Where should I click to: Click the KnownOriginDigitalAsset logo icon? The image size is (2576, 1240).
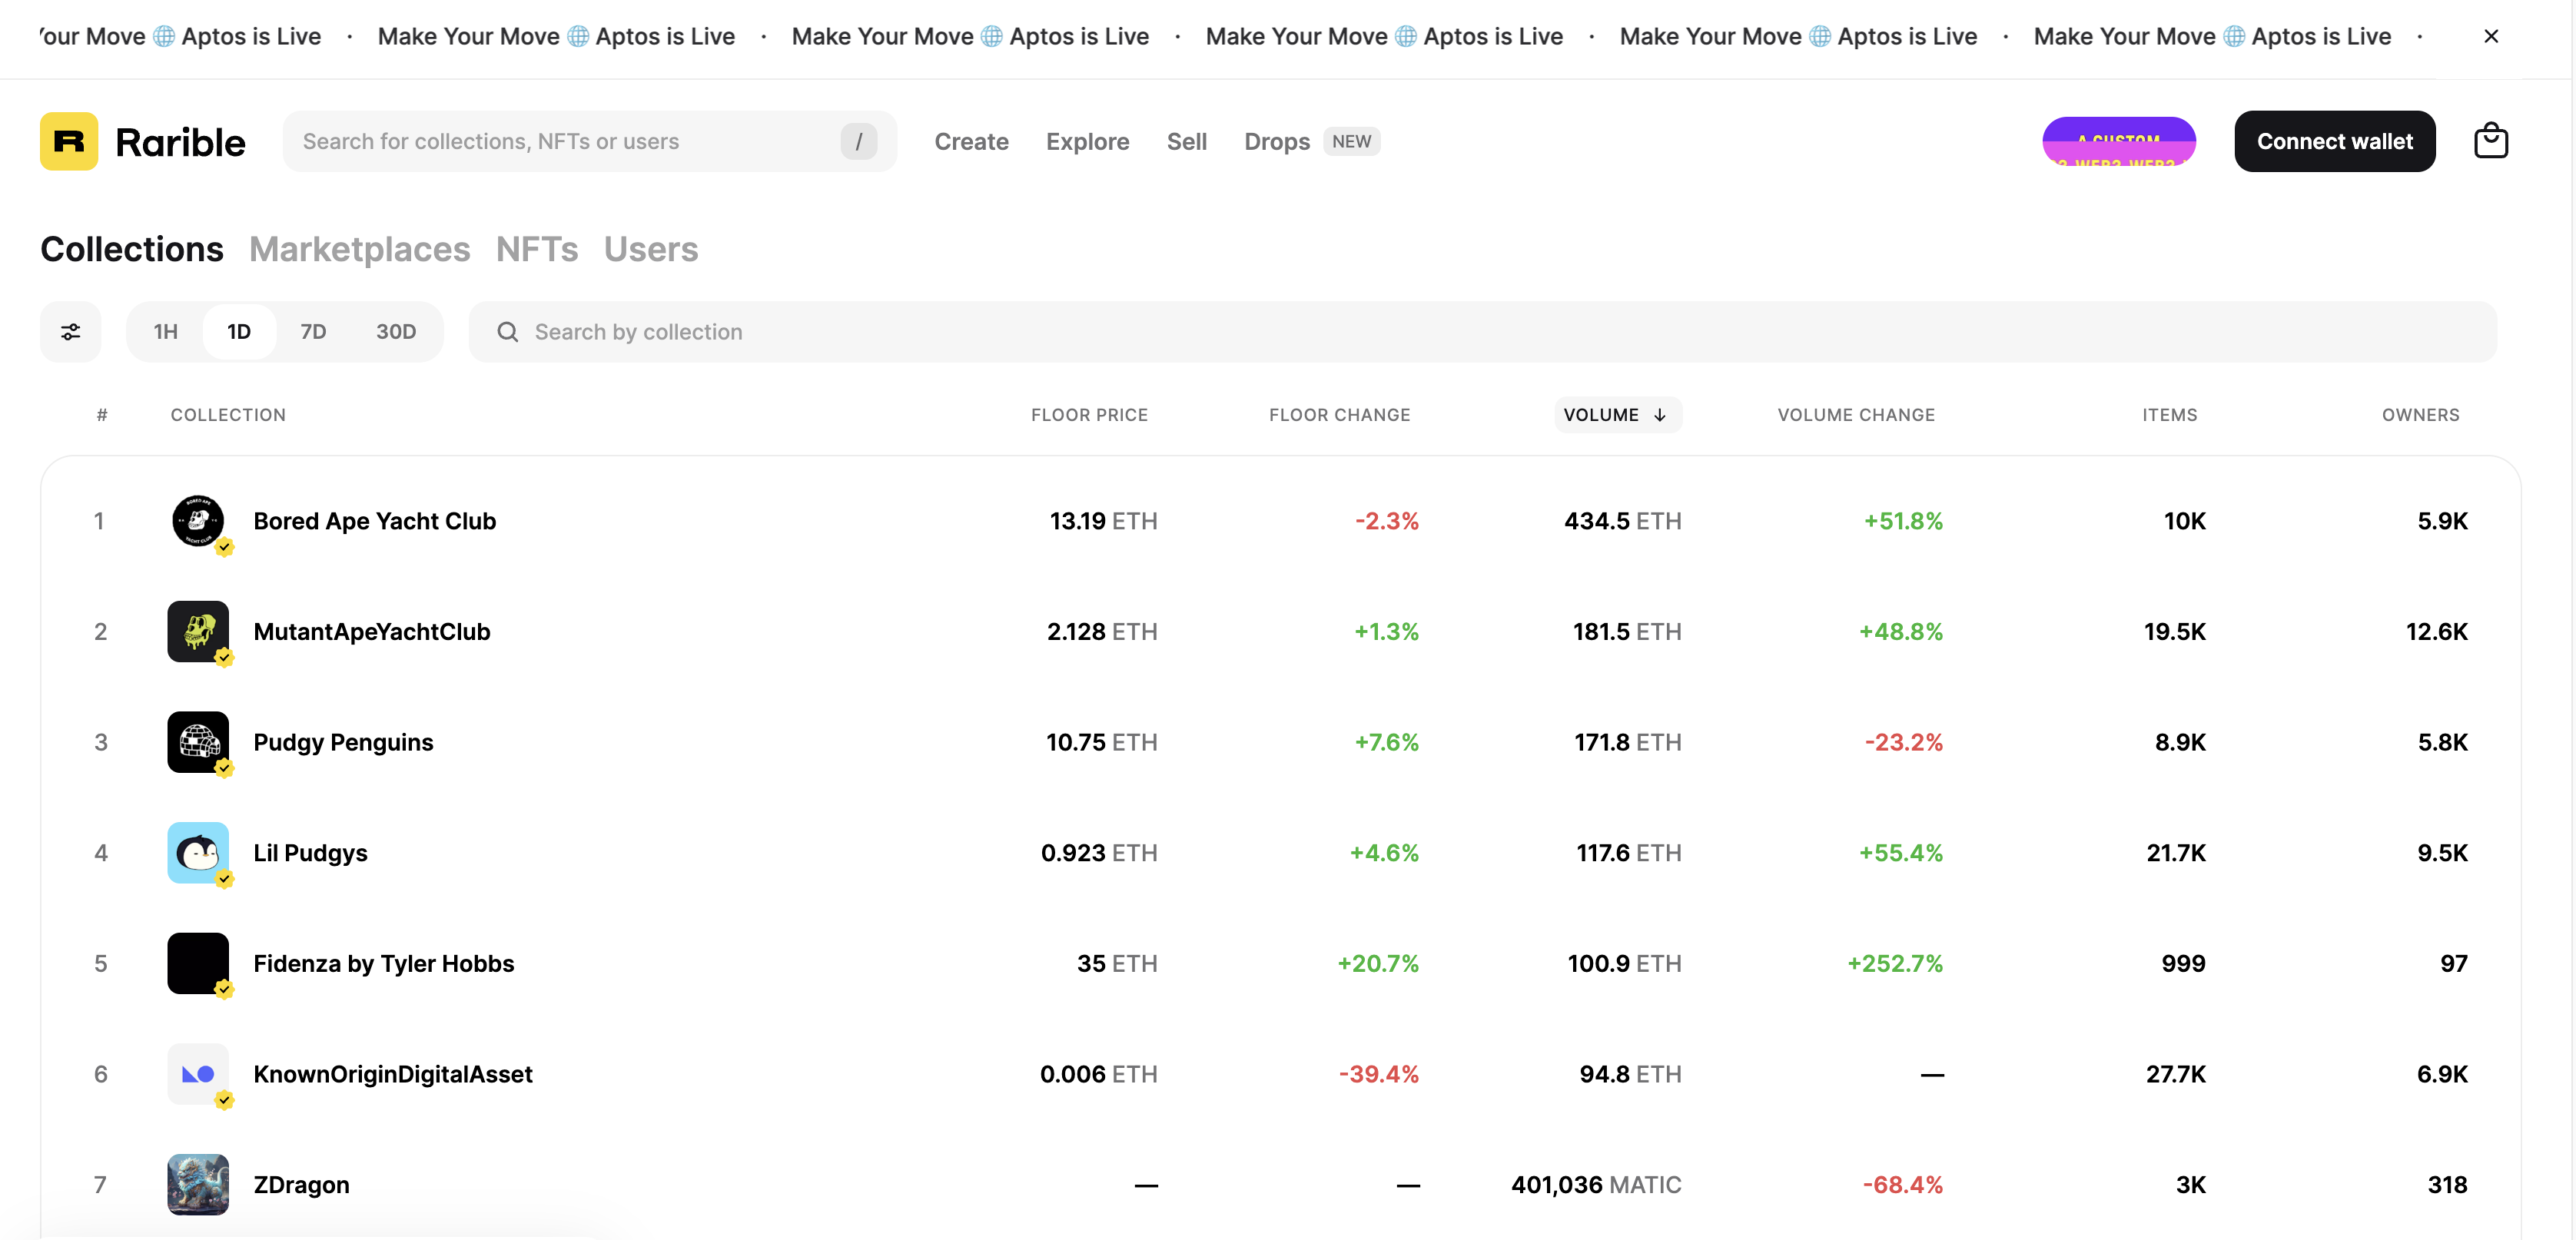coord(198,1074)
